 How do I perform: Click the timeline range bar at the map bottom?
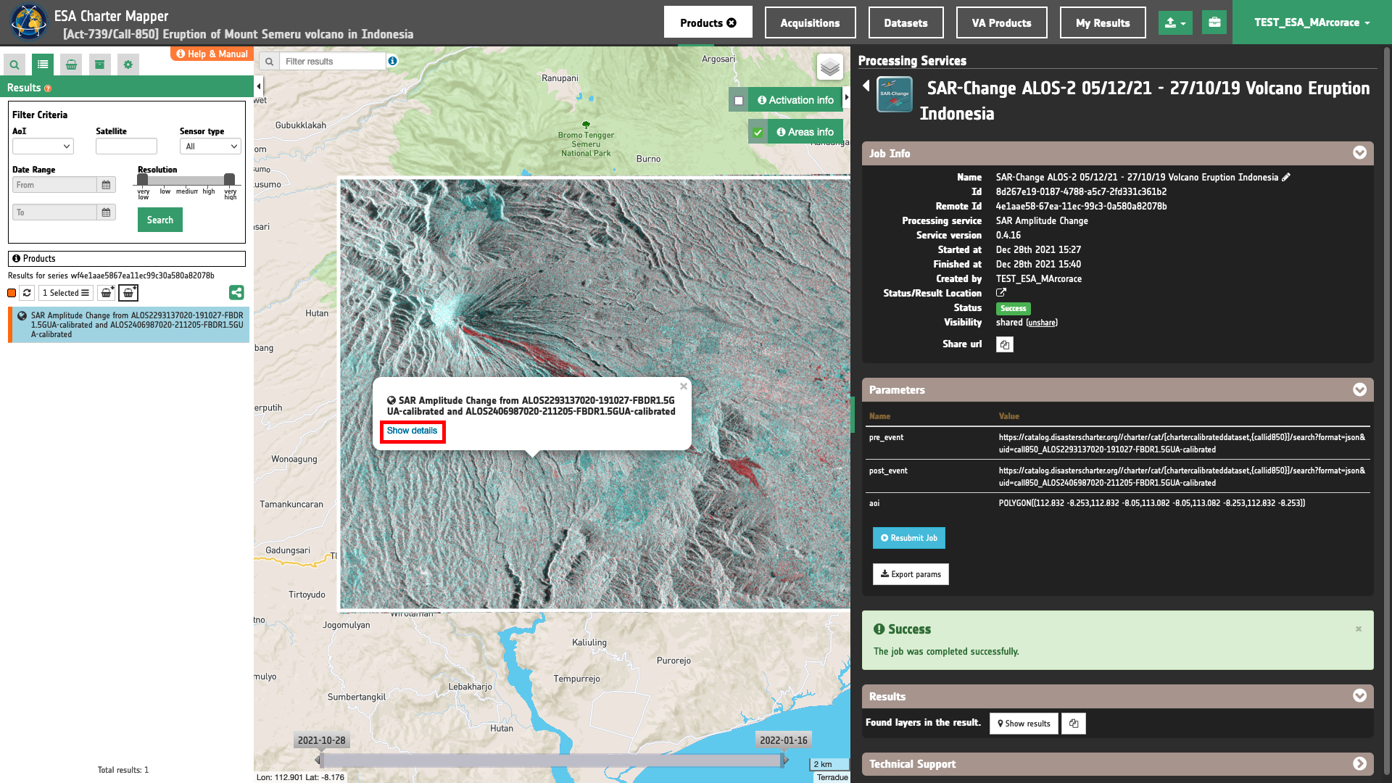click(x=552, y=760)
